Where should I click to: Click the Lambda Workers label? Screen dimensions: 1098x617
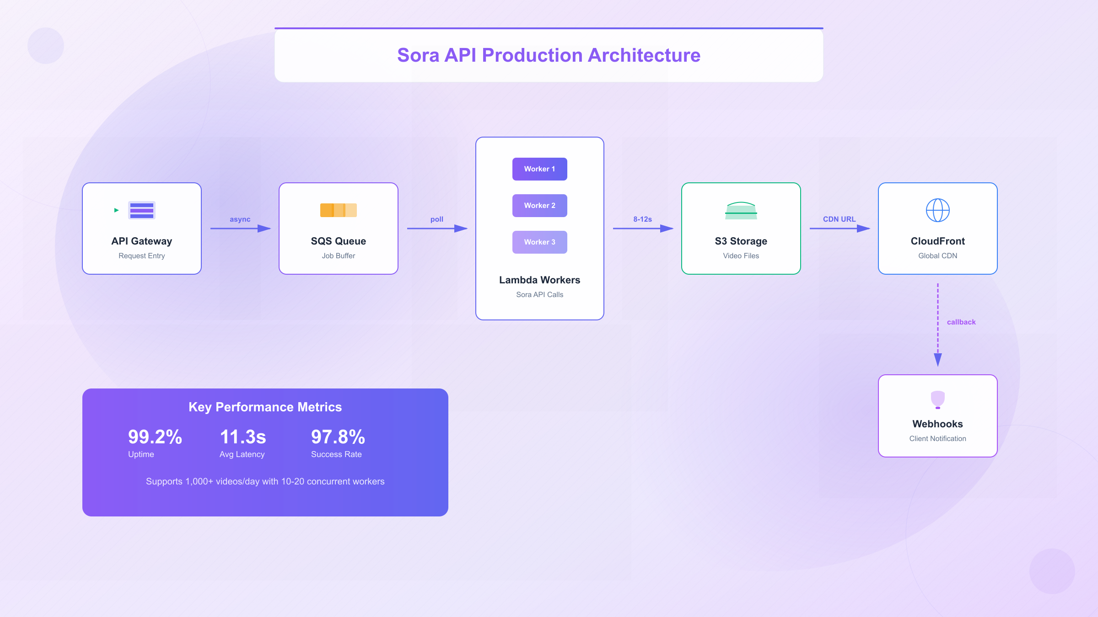point(539,280)
